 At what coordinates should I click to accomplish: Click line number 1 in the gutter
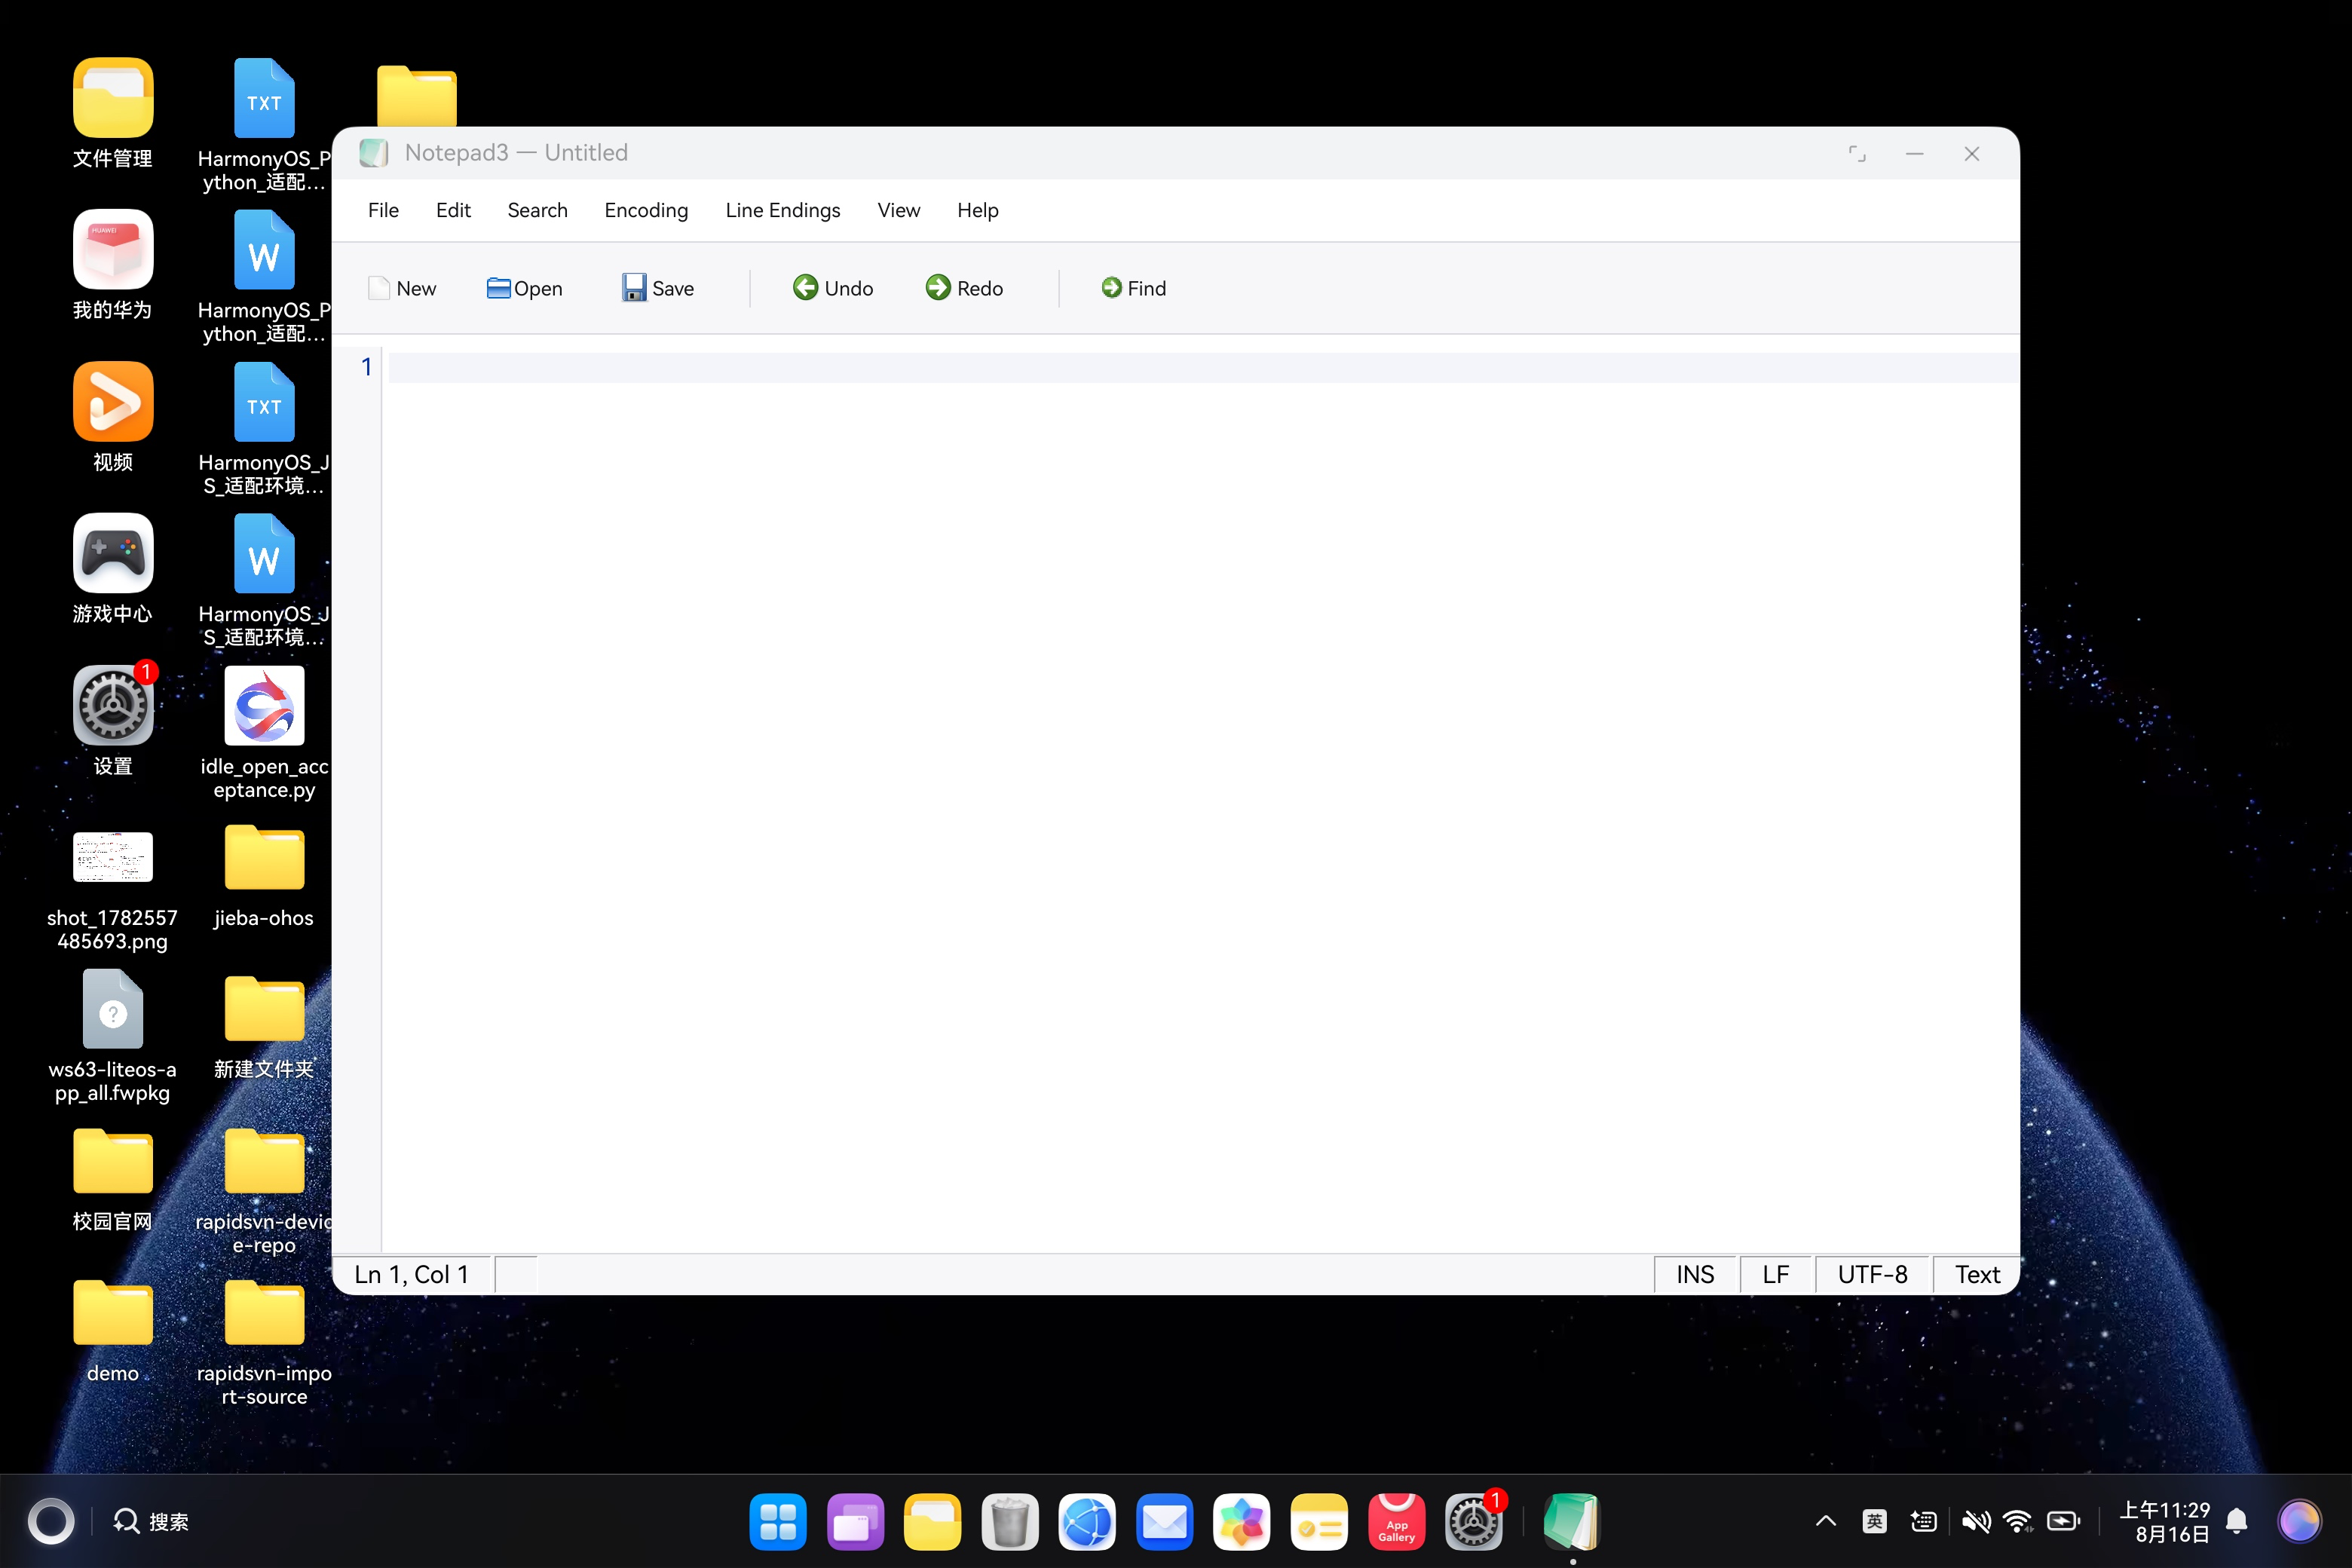[366, 367]
